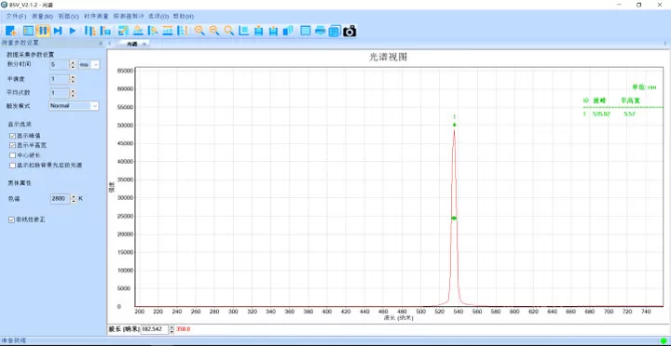The width and height of the screenshot is (671, 346).
Task: Click the 准备就绪 ready status text
Action: click(x=14, y=340)
